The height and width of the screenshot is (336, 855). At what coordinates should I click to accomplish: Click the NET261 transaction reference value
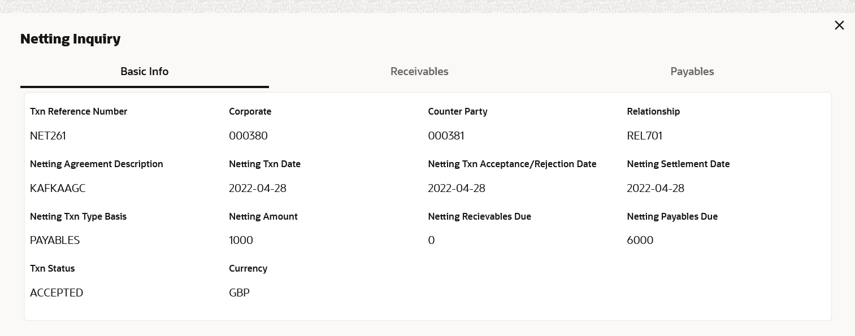[48, 136]
